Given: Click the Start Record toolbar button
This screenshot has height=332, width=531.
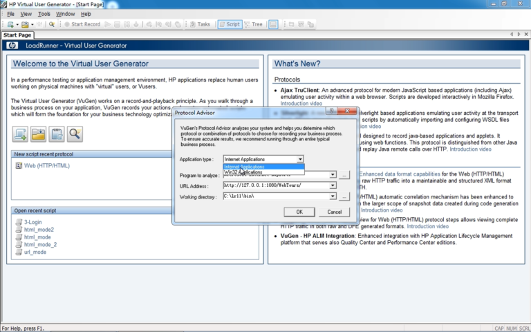Looking at the screenshot, I should (x=82, y=24).
